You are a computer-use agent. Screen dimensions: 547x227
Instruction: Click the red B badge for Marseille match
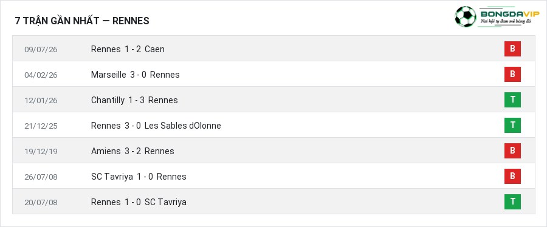click(512, 74)
